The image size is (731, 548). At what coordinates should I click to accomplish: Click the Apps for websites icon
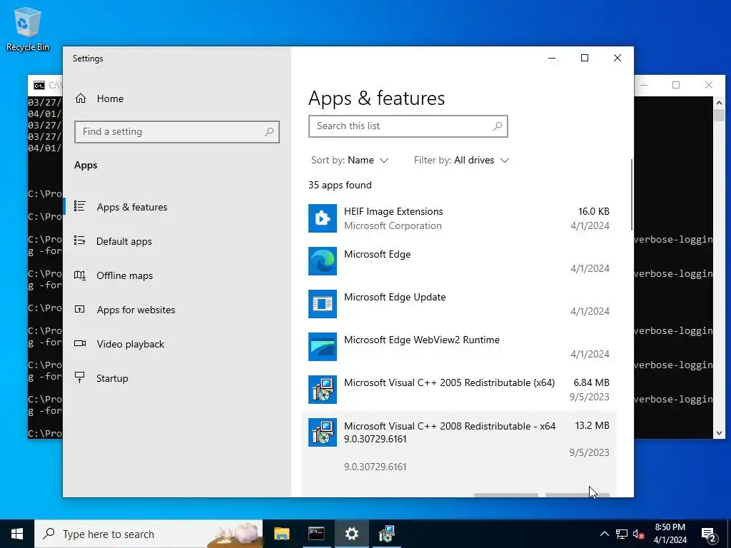point(80,309)
